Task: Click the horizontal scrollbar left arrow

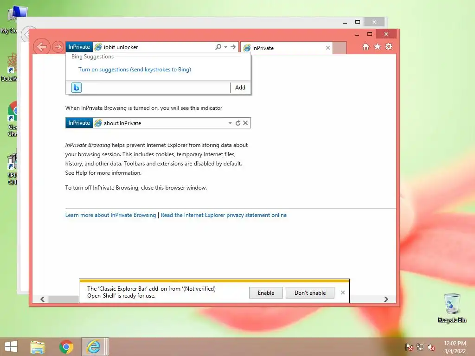Action: point(42,299)
